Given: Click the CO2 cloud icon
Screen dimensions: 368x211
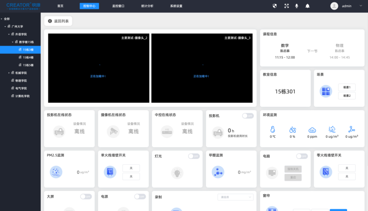Looking at the screenshot, I should coord(312,130).
